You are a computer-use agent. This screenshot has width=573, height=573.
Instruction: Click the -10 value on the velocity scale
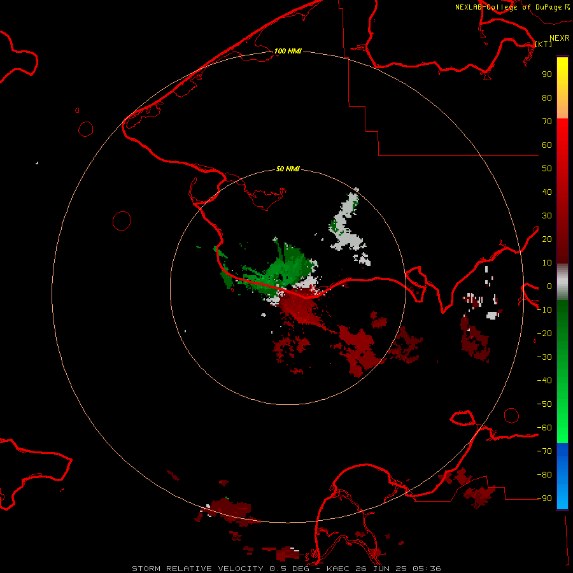coord(544,310)
